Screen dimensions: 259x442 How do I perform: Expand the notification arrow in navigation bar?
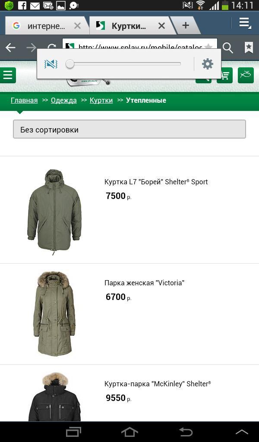(x=242, y=432)
